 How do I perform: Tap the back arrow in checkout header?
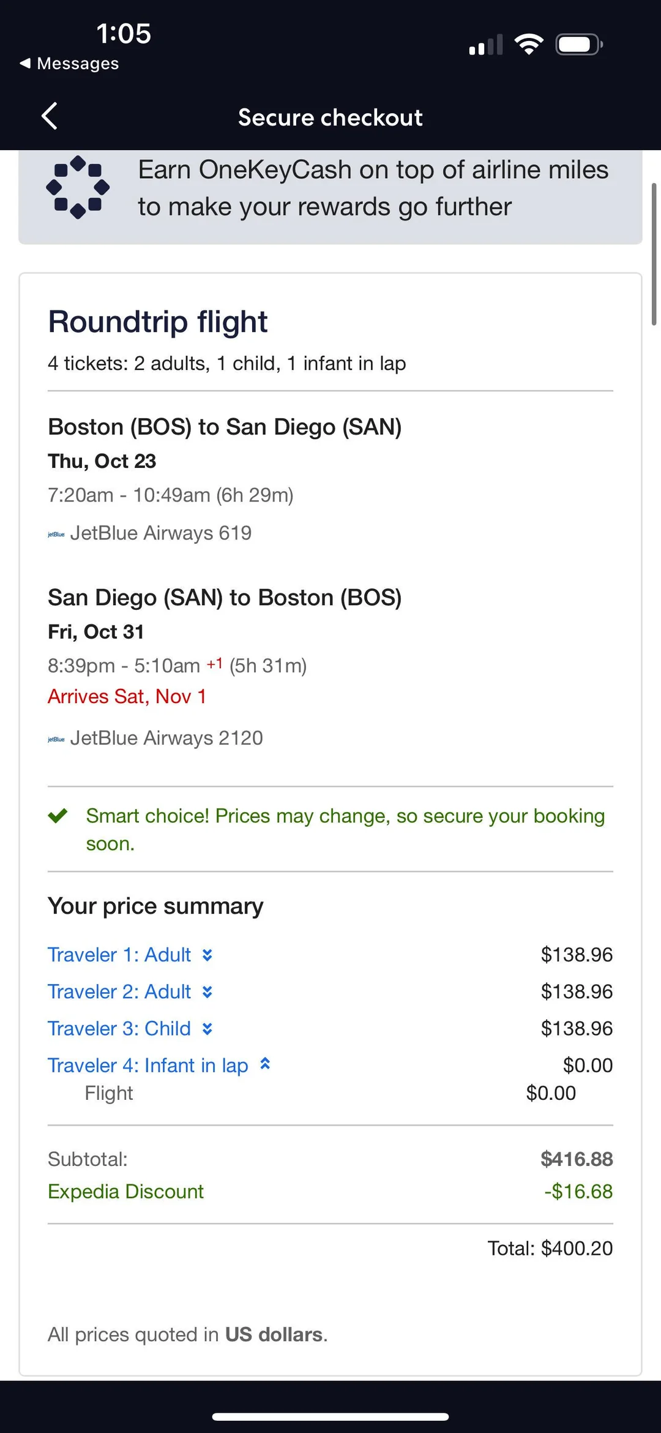[50, 116]
